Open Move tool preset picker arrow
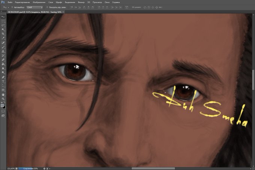This screenshot has width=255, height=170. pyautogui.click(x=8, y=7)
